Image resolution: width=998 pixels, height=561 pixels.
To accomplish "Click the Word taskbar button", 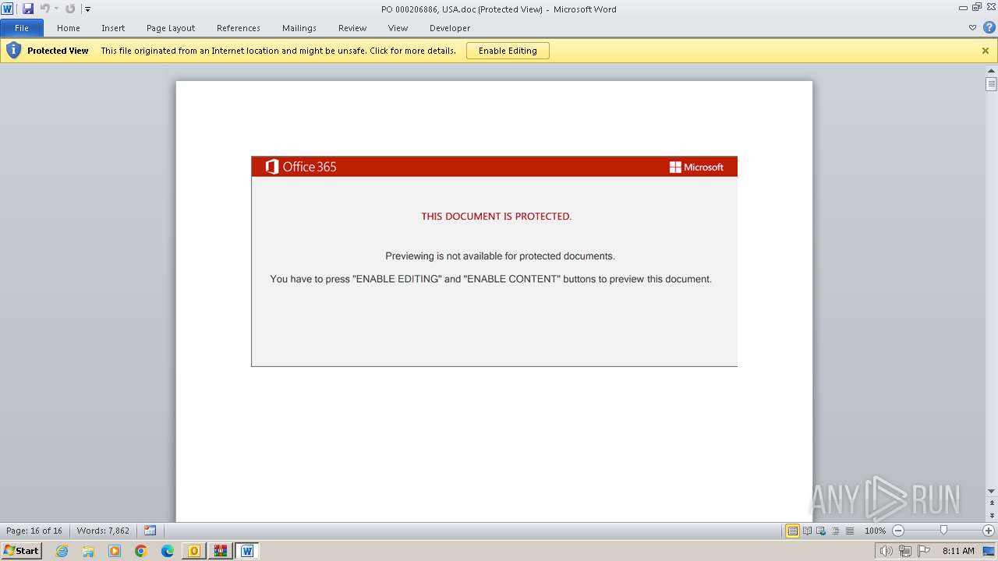I will (x=247, y=551).
